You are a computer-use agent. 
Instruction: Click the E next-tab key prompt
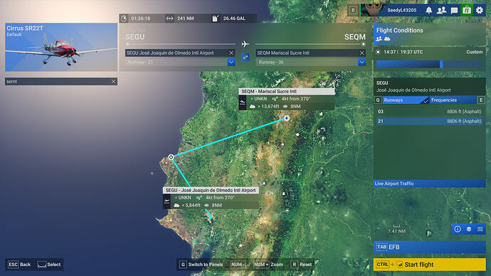pyautogui.click(x=481, y=100)
